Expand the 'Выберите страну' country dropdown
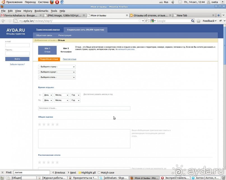This screenshot has height=180, width=226. tap(57, 67)
